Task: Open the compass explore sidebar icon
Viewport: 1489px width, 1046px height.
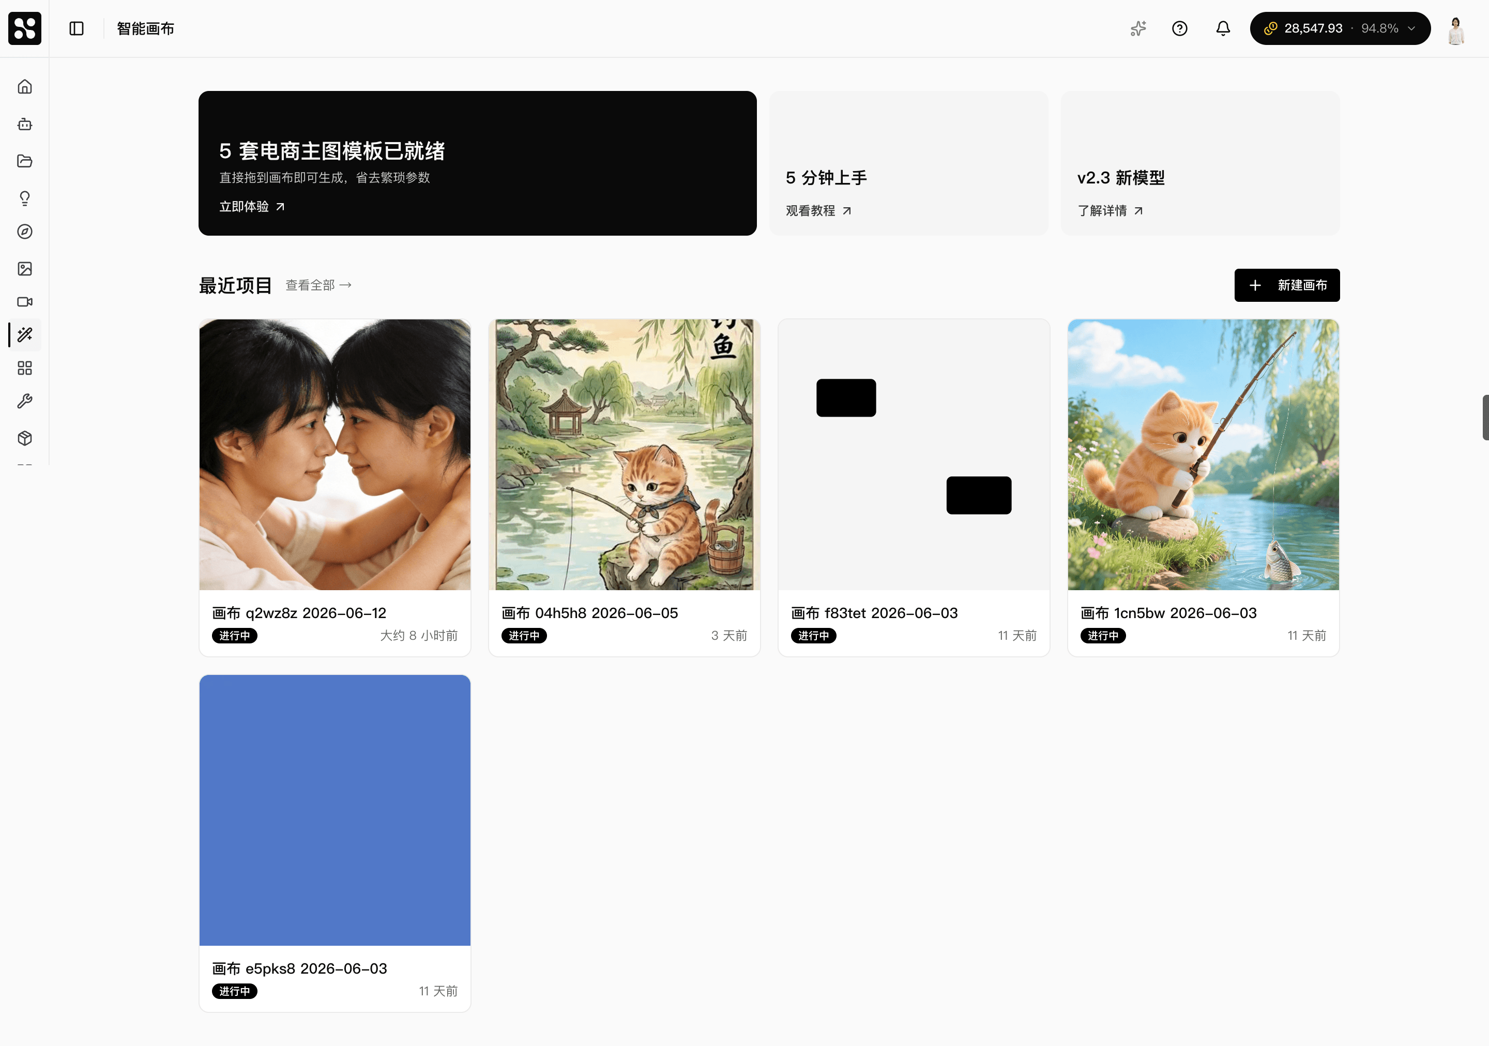Action: coord(25,232)
